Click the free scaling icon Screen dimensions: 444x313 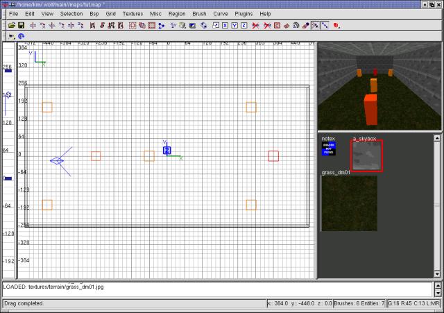[216, 26]
